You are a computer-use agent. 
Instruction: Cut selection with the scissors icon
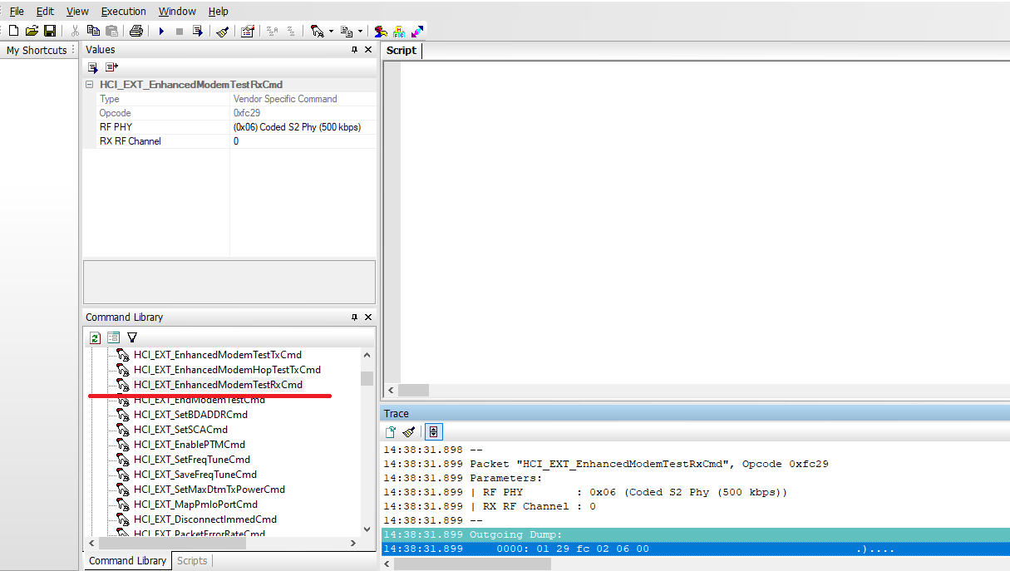click(75, 31)
